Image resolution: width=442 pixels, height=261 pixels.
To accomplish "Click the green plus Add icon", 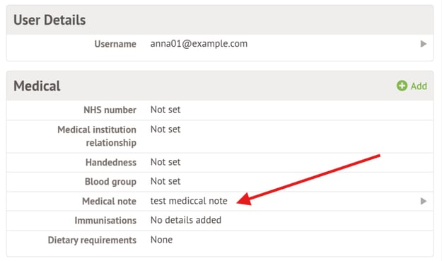I will pyautogui.click(x=402, y=86).
